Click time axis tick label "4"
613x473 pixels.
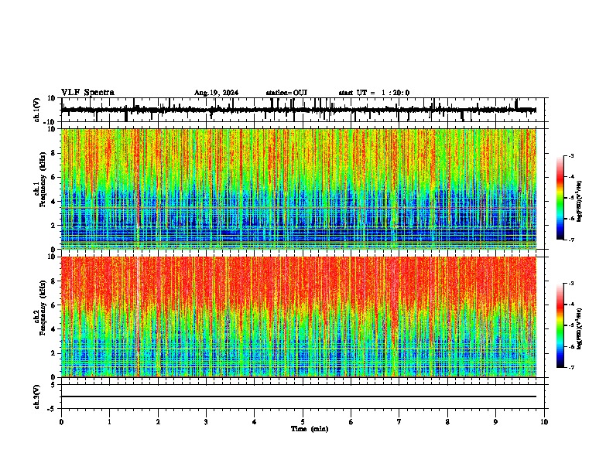pyautogui.click(x=255, y=422)
